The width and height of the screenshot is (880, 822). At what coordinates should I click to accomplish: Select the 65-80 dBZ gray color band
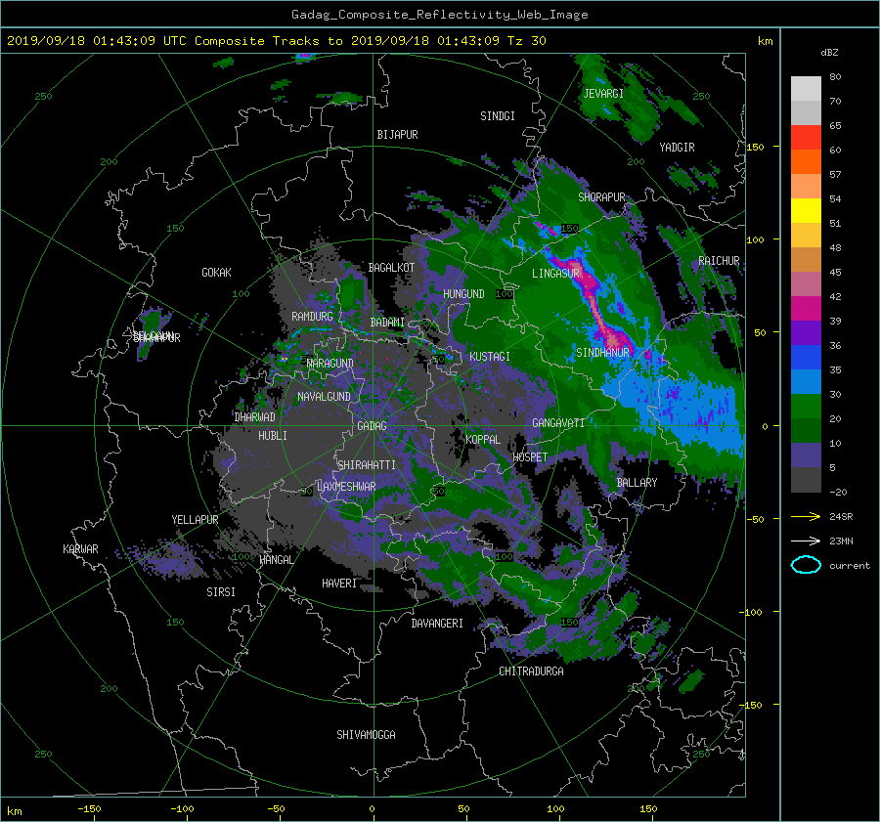[x=806, y=101]
